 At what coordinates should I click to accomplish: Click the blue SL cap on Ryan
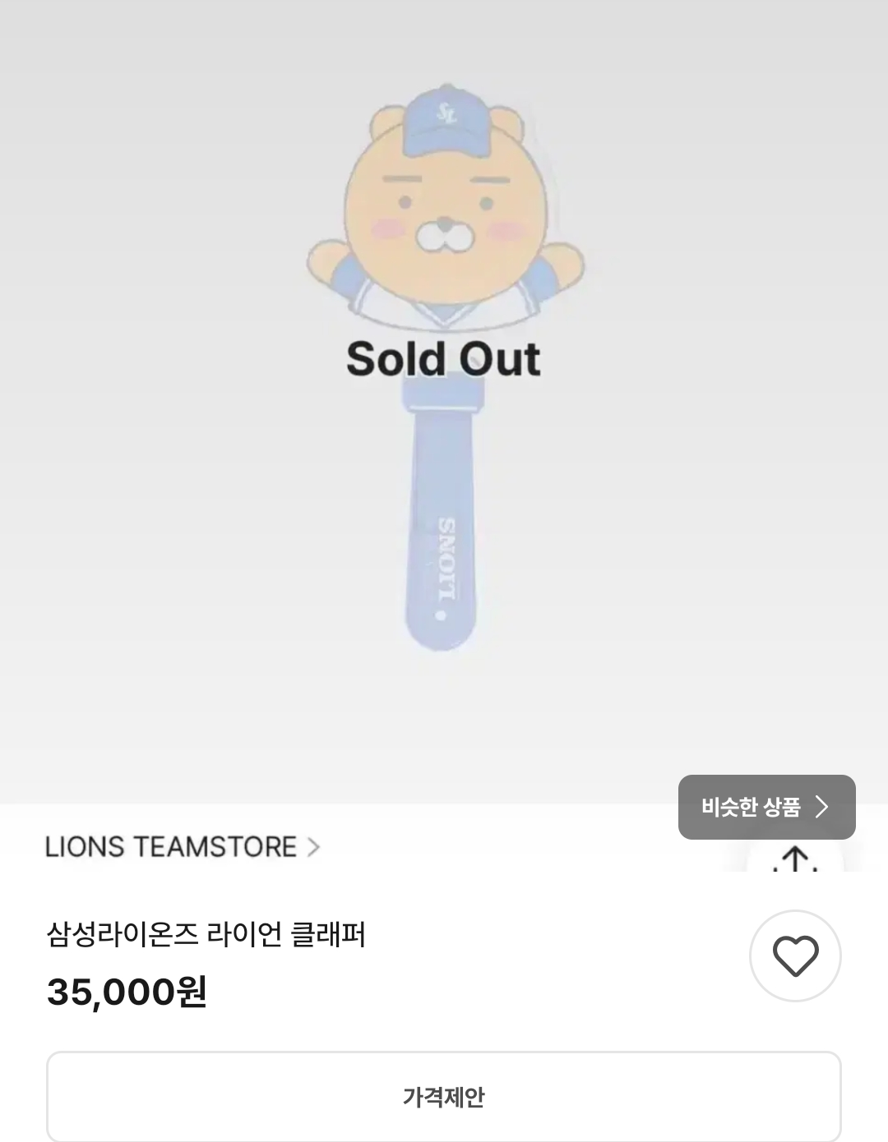click(447, 122)
